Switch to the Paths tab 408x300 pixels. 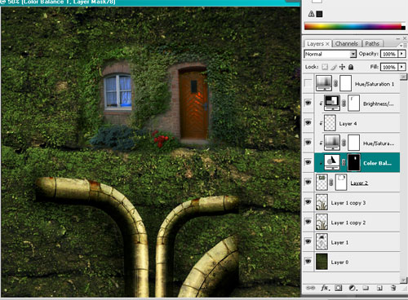[x=372, y=44]
